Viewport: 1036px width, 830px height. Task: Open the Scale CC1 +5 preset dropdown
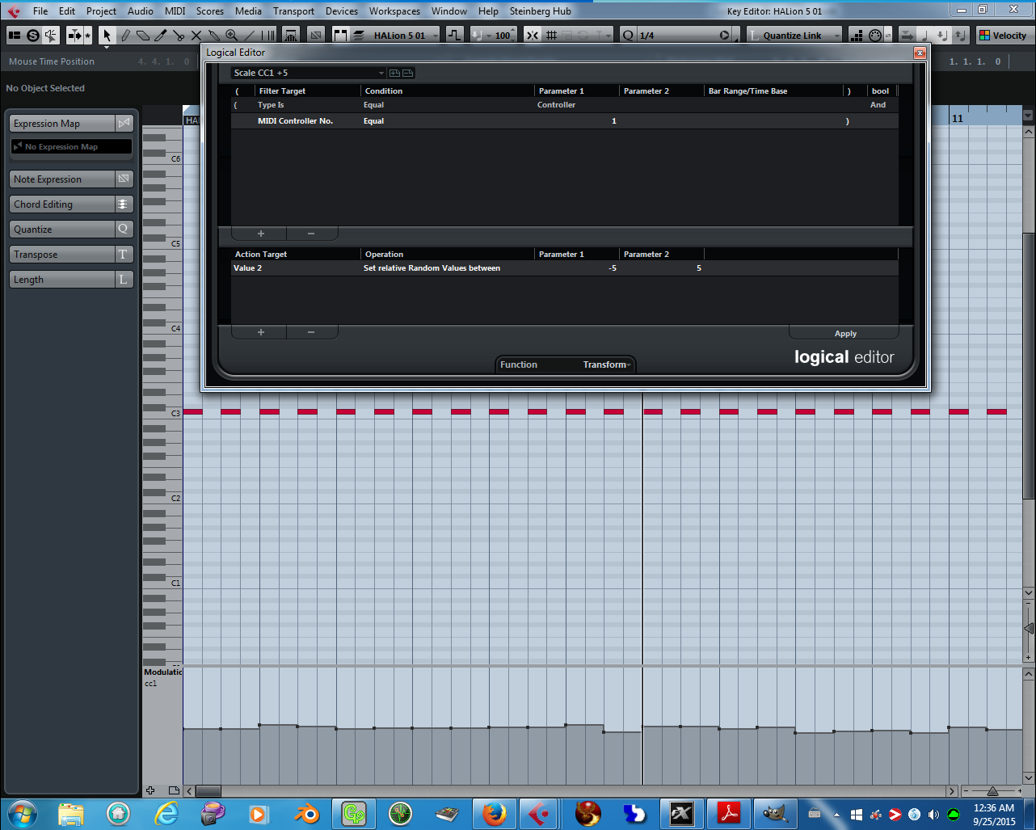[x=309, y=73]
